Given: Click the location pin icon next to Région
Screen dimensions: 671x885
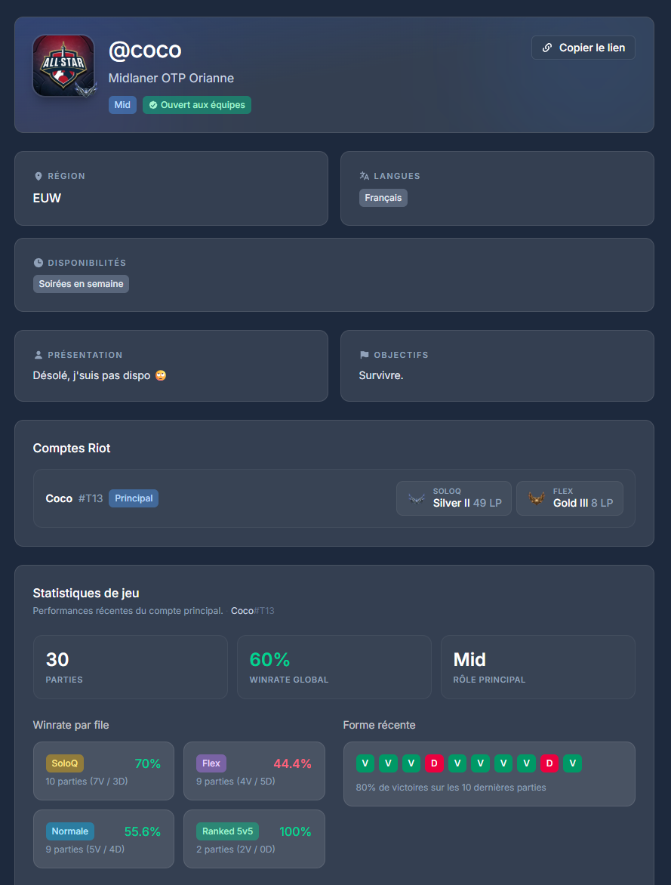Looking at the screenshot, I should [x=38, y=176].
